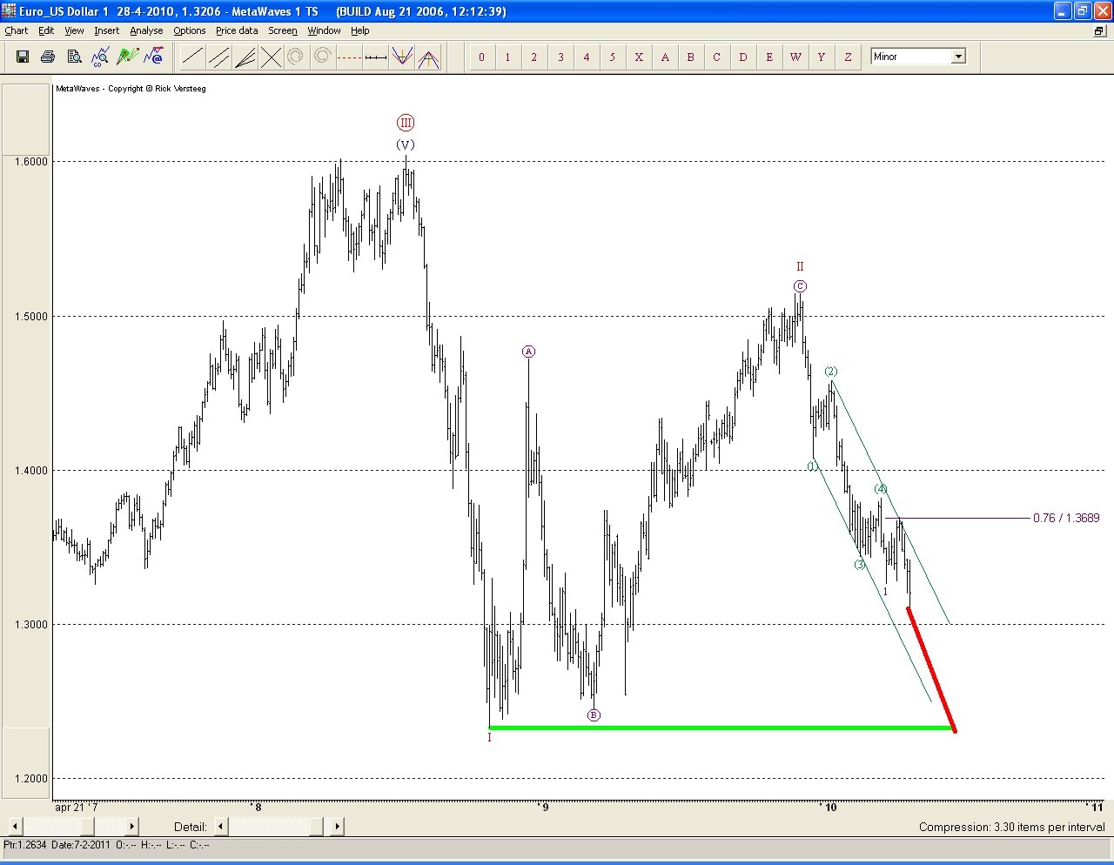Open Print Preview from toolbar
Image resolution: width=1114 pixels, height=865 pixels.
click(74, 57)
